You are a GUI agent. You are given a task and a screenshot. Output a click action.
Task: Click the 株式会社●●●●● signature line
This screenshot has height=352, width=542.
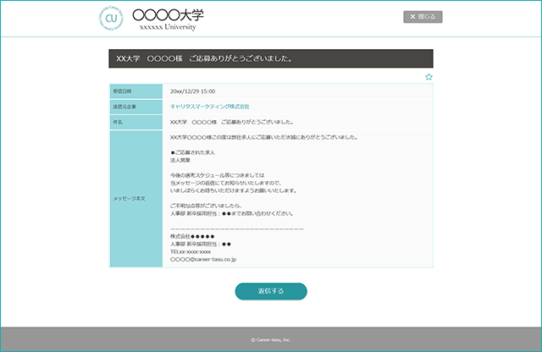(192, 237)
